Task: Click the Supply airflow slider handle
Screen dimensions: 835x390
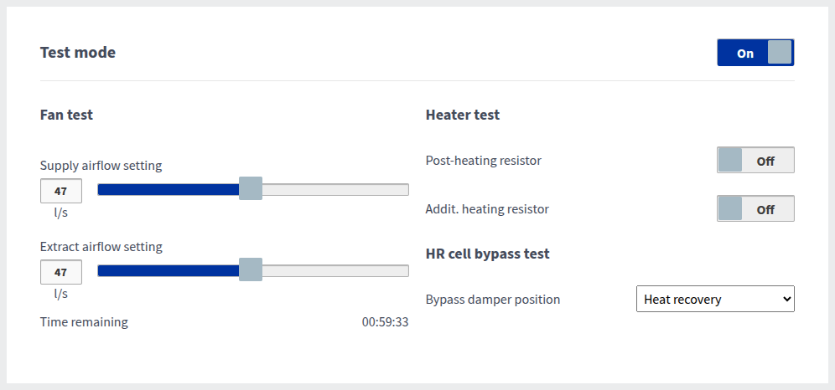Action: click(251, 189)
